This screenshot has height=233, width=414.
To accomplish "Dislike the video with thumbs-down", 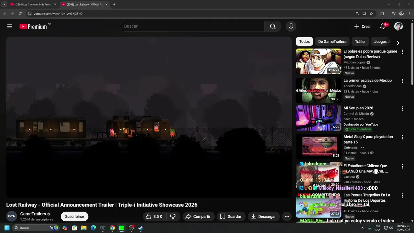I will click(173, 216).
